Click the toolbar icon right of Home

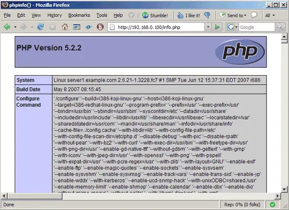coord(77,27)
